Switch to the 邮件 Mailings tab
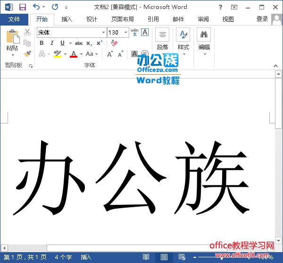 tap(178, 19)
